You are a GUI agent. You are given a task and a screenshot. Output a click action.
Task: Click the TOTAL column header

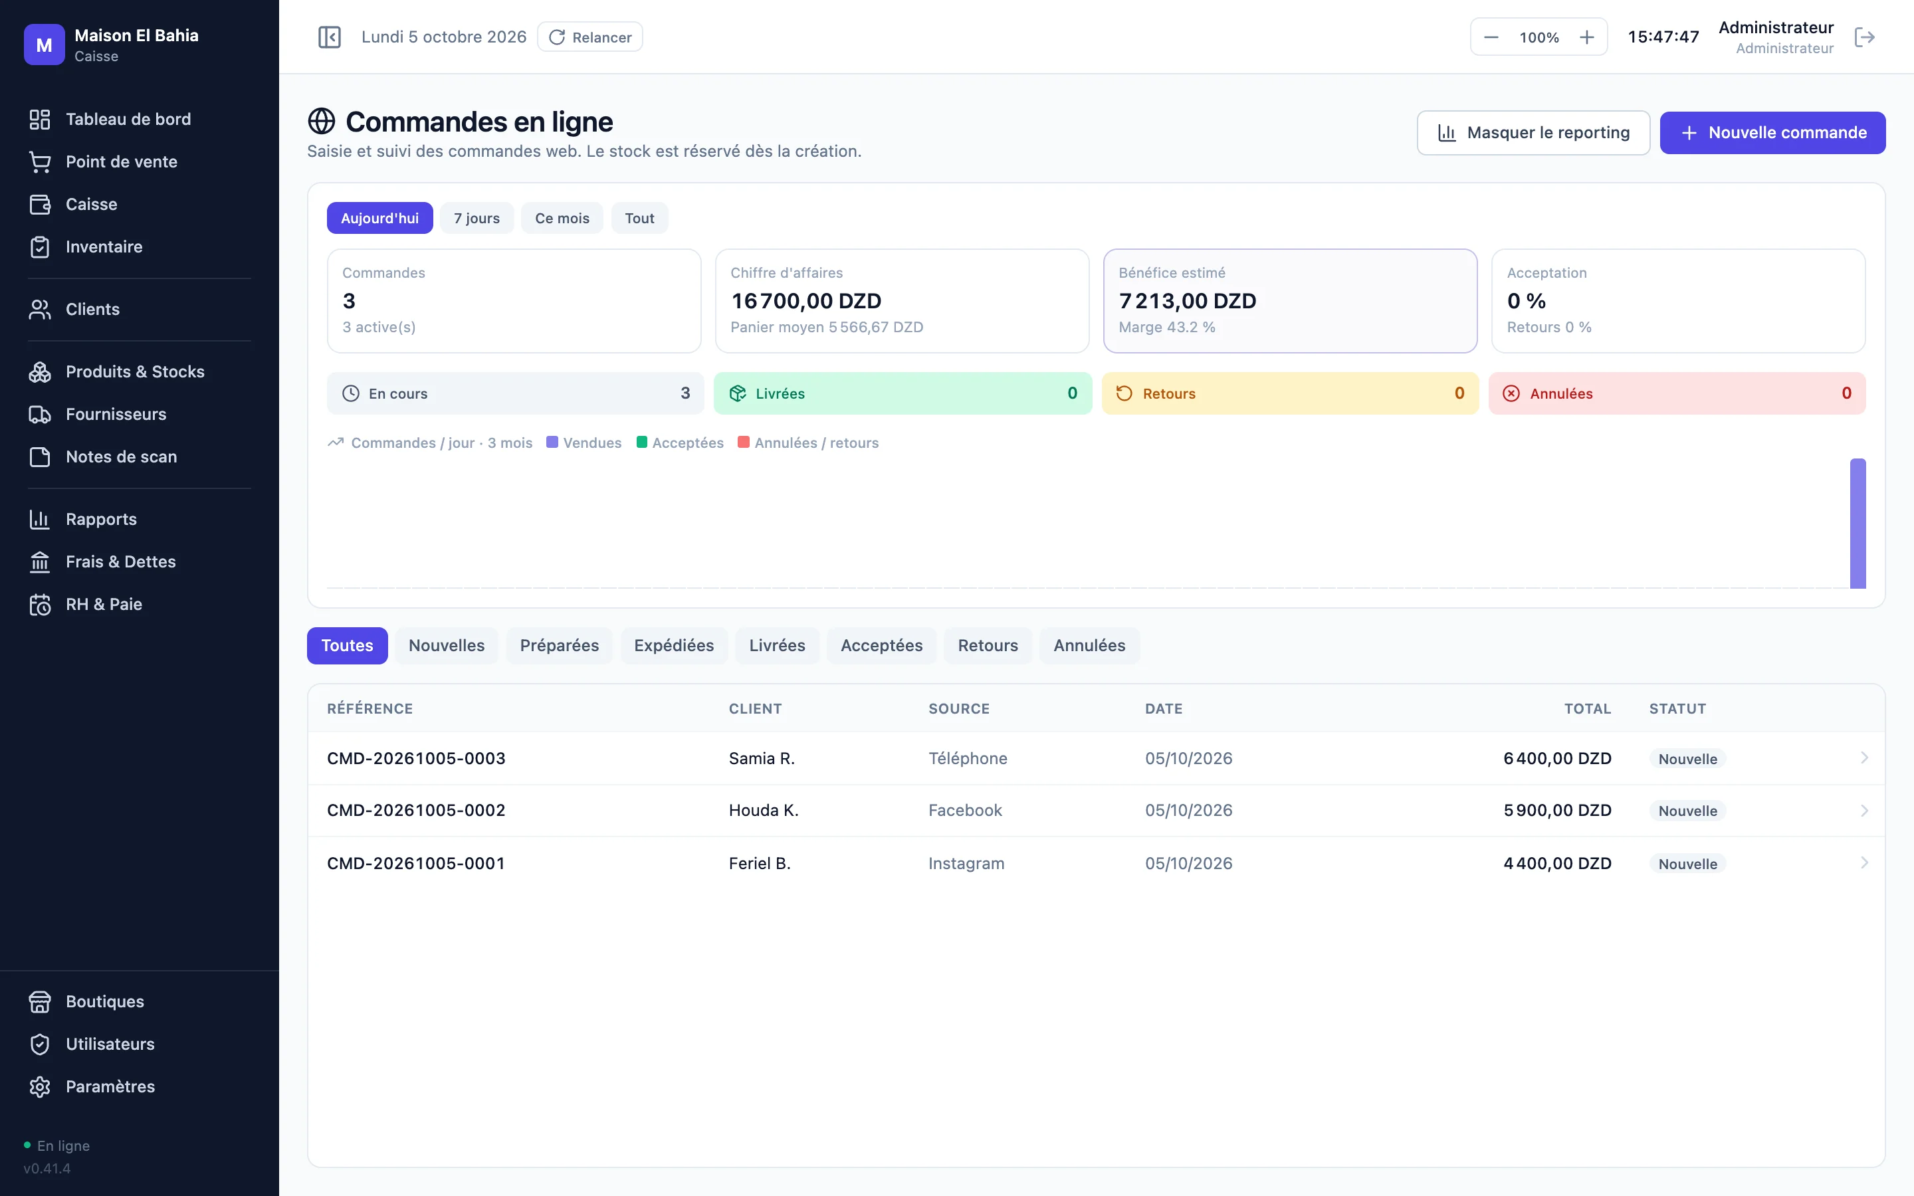(1587, 709)
